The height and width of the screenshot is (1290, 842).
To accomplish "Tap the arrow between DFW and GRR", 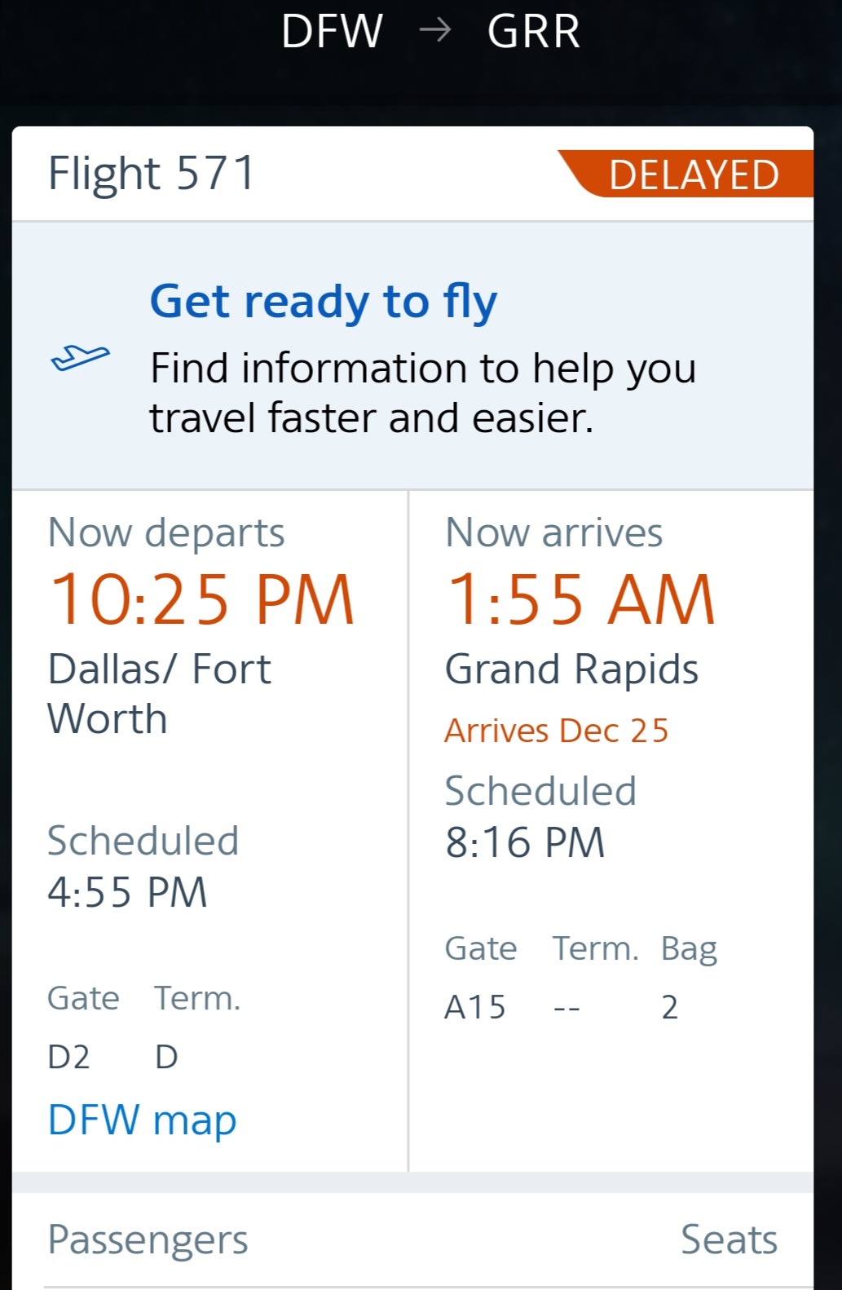I will click(x=435, y=31).
